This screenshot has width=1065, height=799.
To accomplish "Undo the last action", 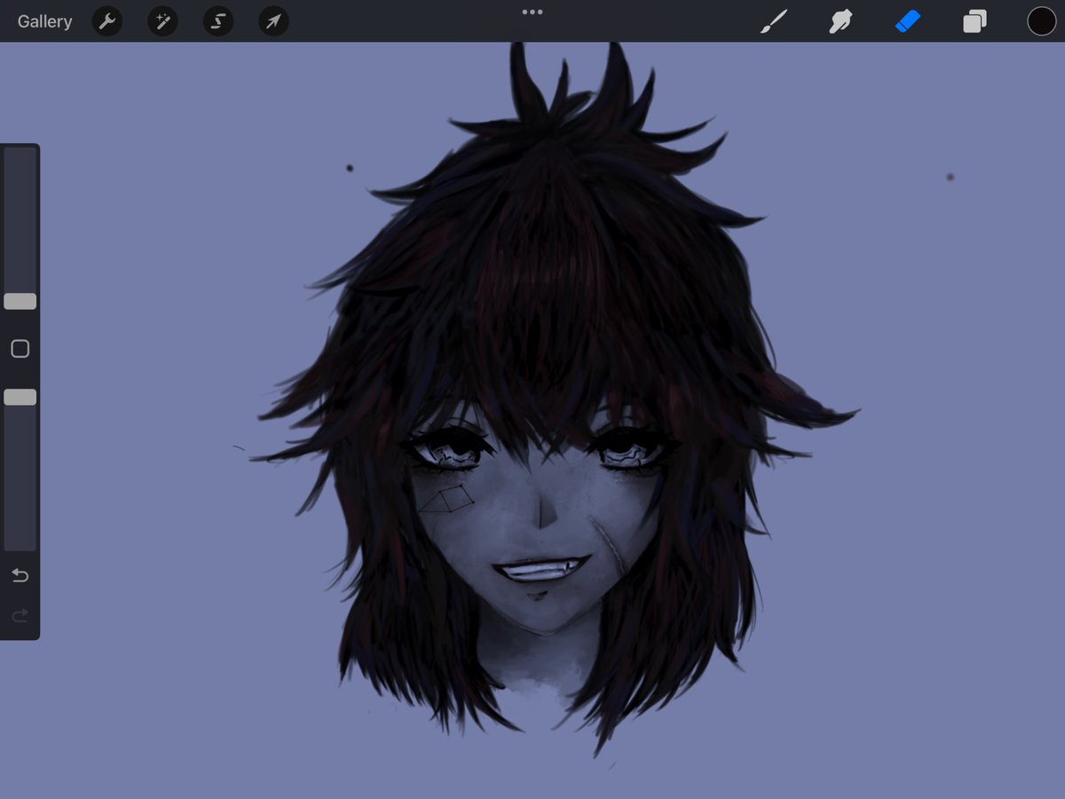I will coord(20,575).
